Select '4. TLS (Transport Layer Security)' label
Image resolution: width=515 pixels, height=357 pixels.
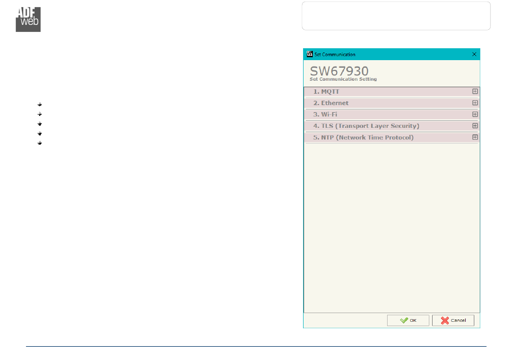click(366, 126)
